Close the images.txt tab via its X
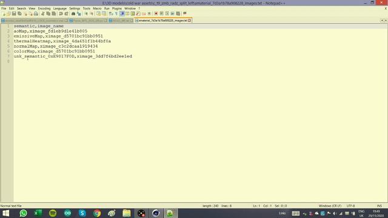The width and height of the screenshot is (388, 218). click(189, 21)
